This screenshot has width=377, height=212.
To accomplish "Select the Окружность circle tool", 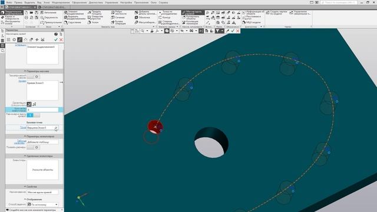I will click(49, 18).
